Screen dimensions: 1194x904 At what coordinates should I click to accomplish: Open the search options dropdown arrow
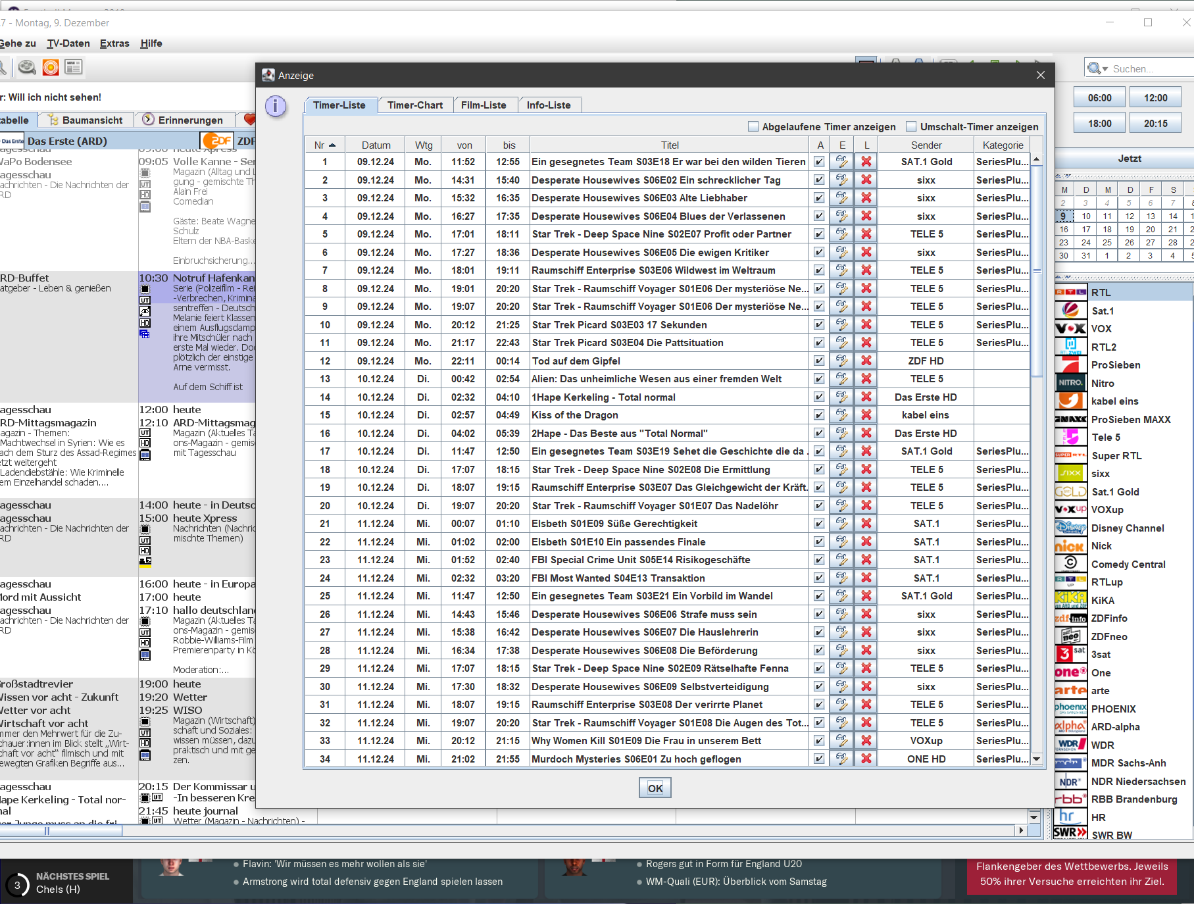tap(1106, 69)
